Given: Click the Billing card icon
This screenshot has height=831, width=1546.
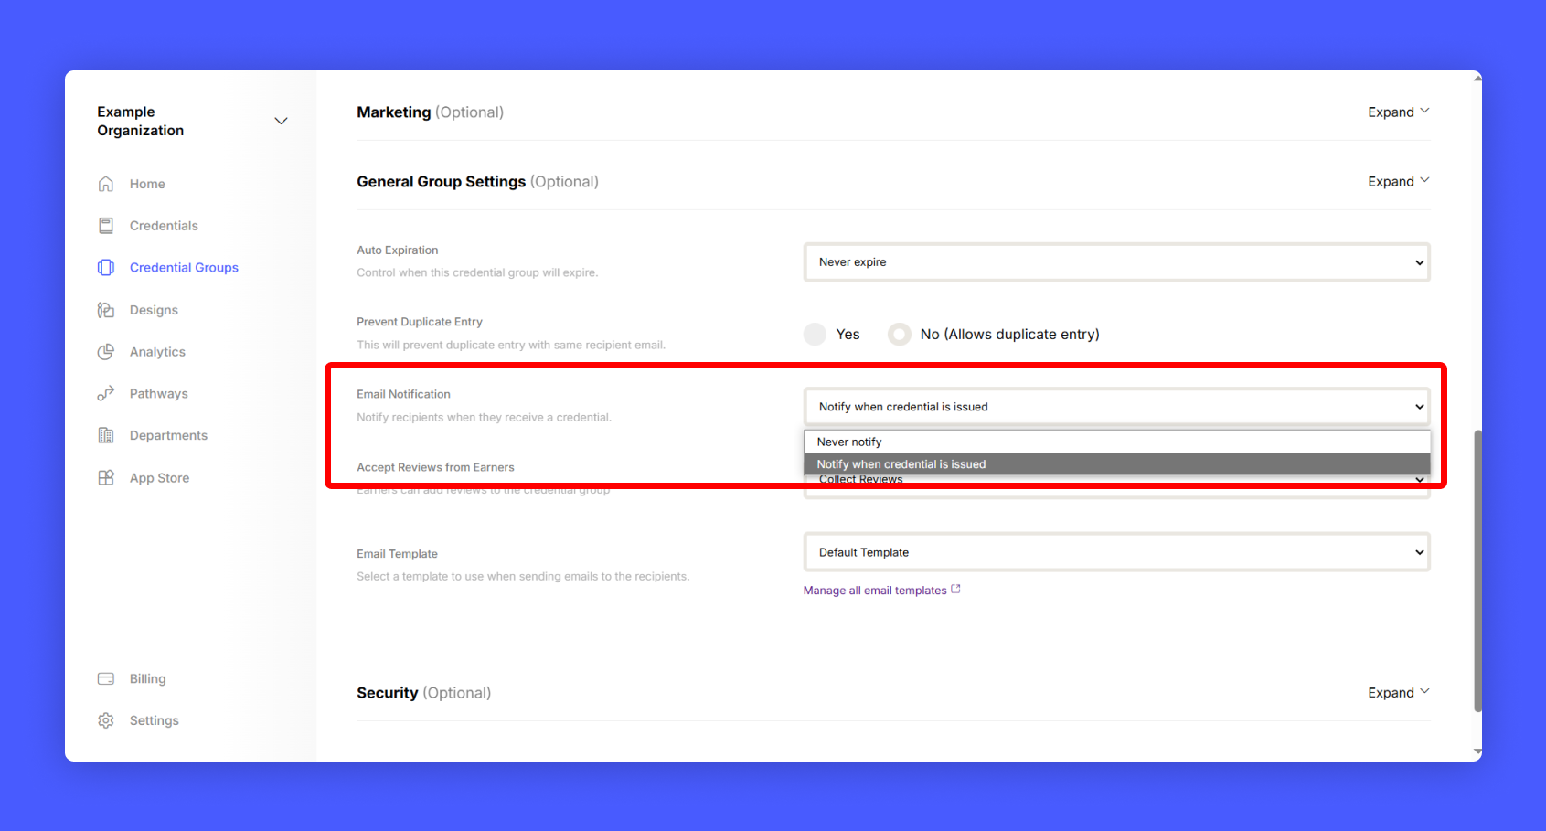Looking at the screenshot, I should click(x=106, y=678).
